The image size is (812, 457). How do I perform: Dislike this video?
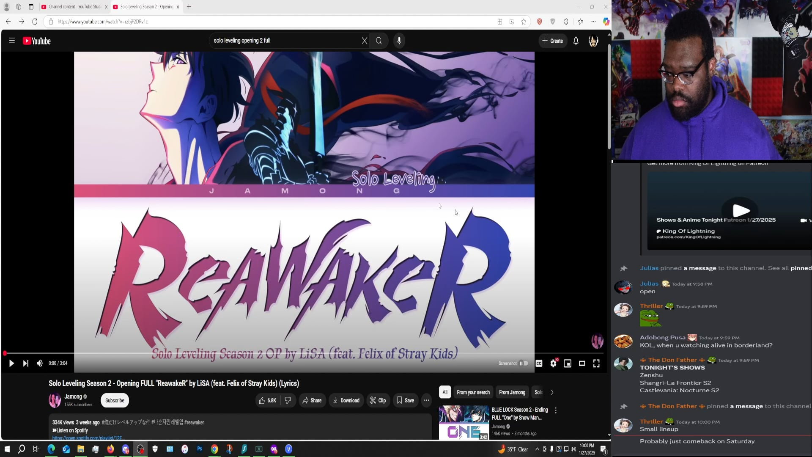click(288, 400)
